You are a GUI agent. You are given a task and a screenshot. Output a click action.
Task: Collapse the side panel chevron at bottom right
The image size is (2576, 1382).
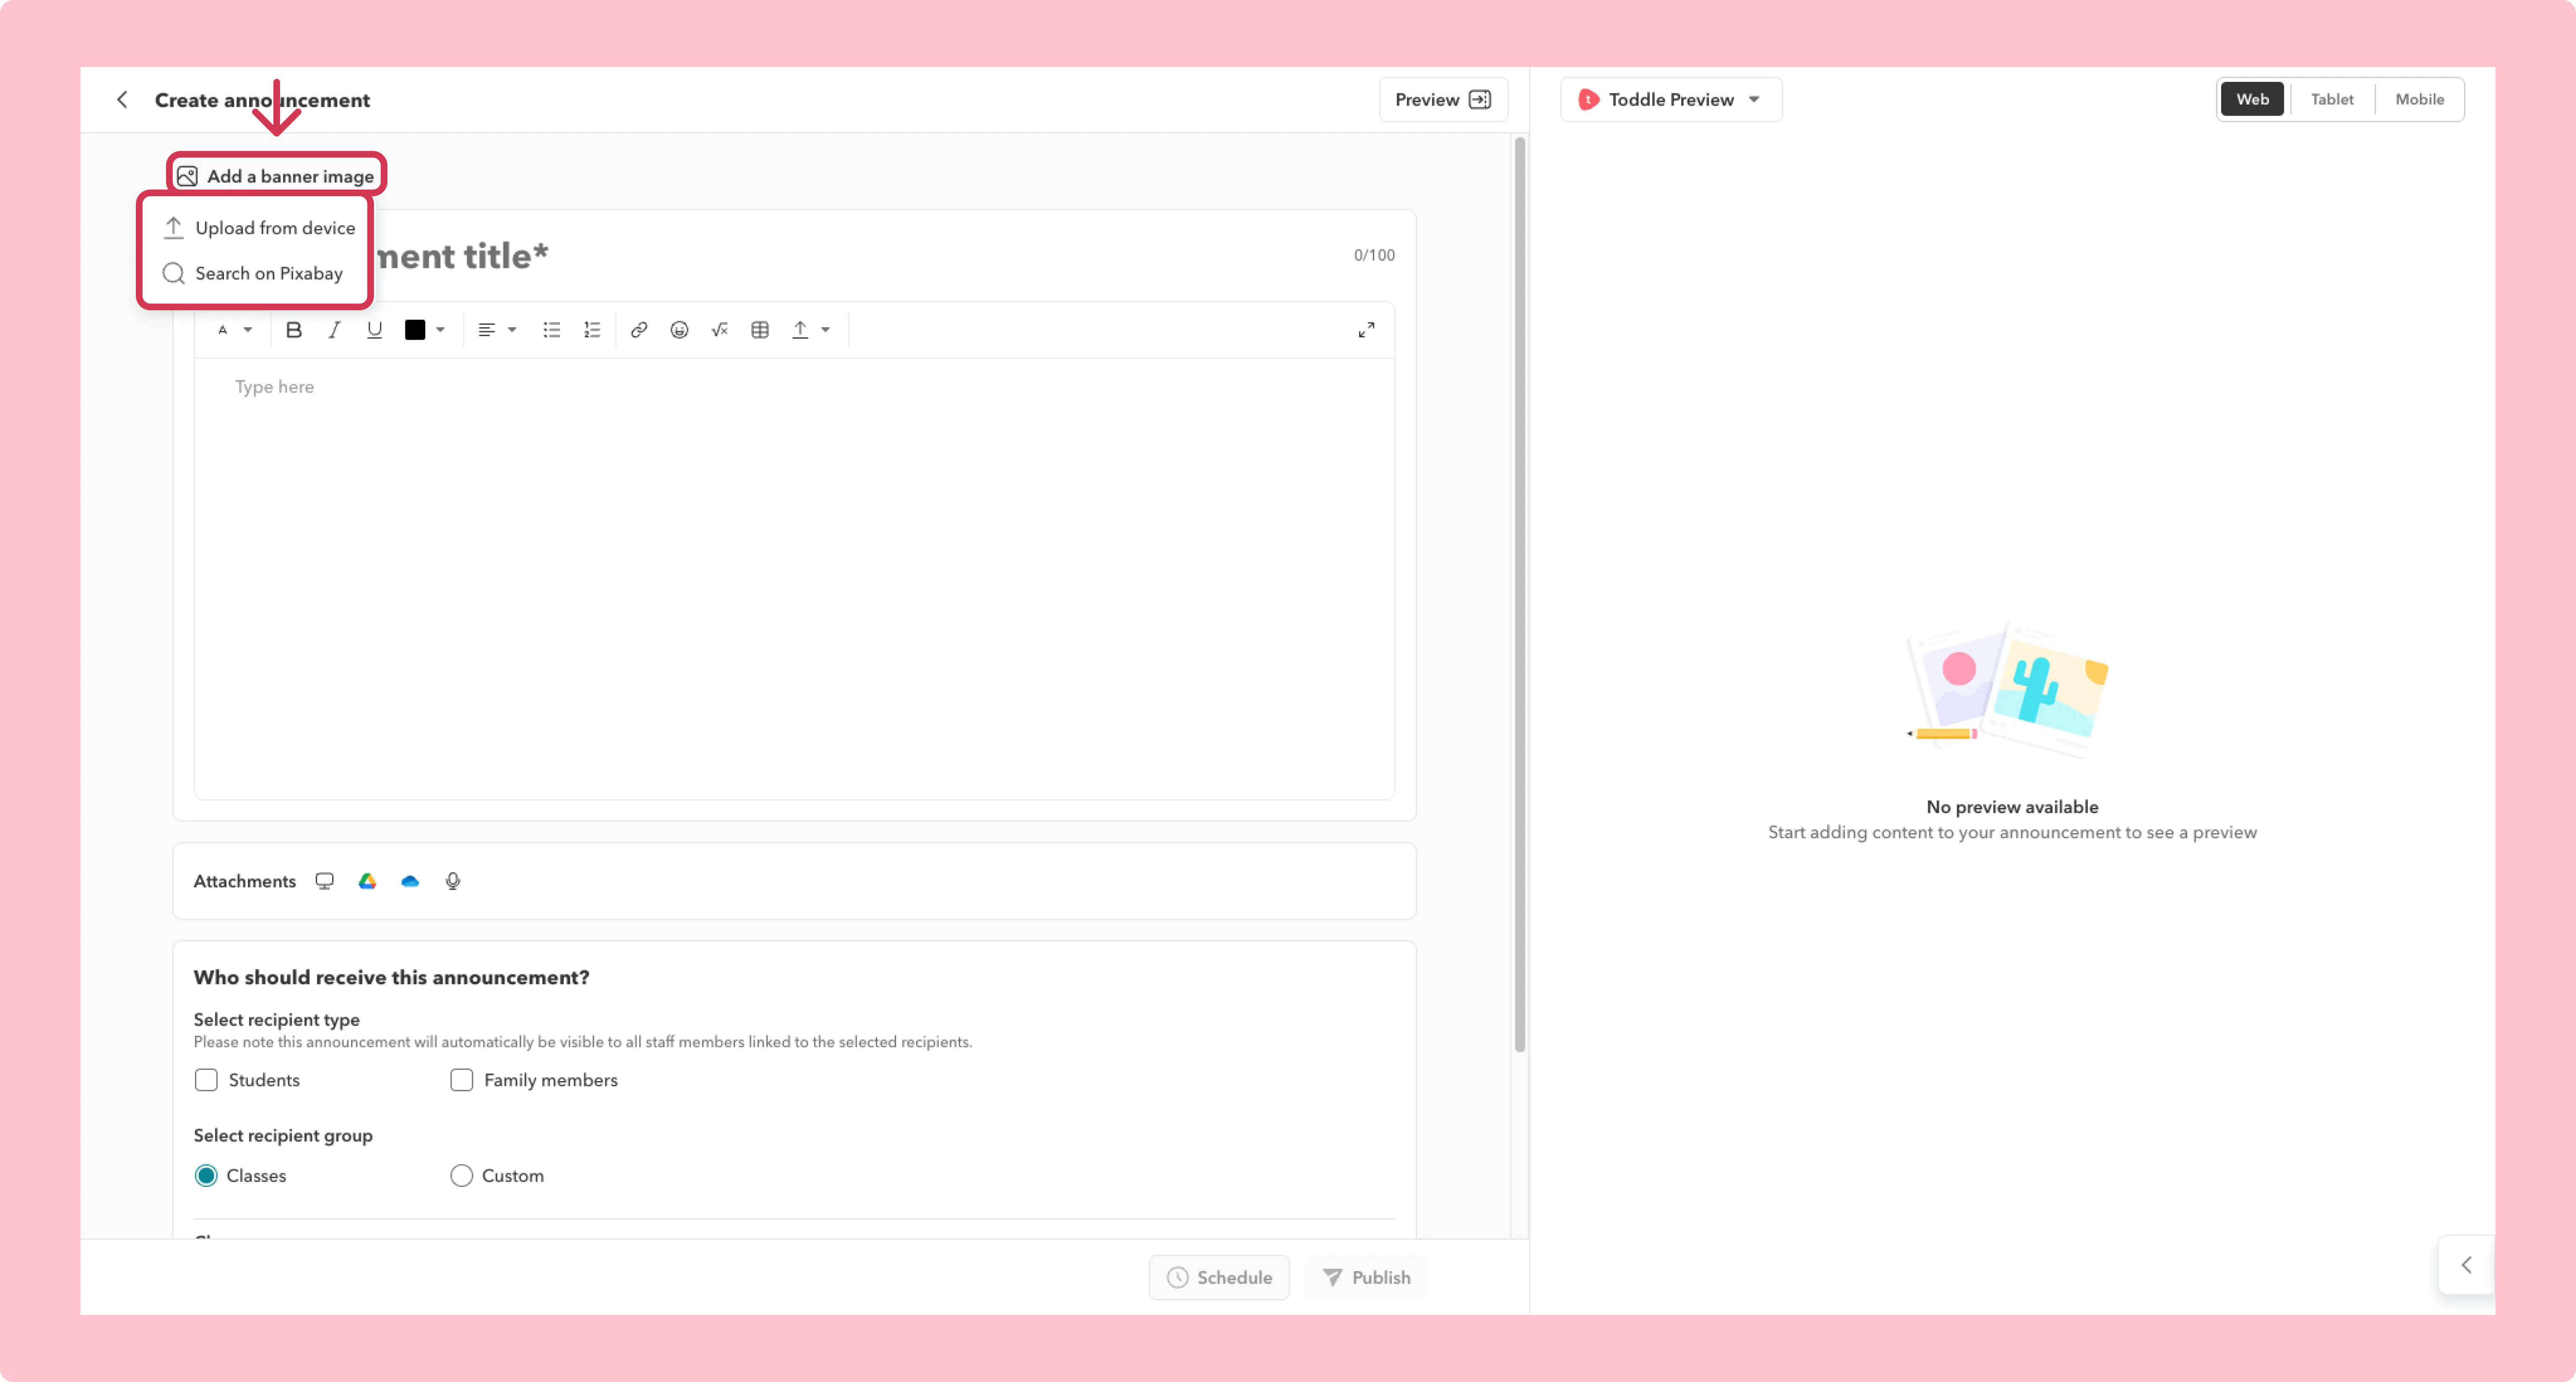click(x=2466, y=1265)
